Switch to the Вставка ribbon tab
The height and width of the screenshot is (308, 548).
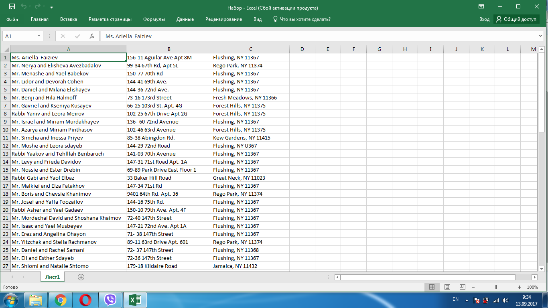69,19
